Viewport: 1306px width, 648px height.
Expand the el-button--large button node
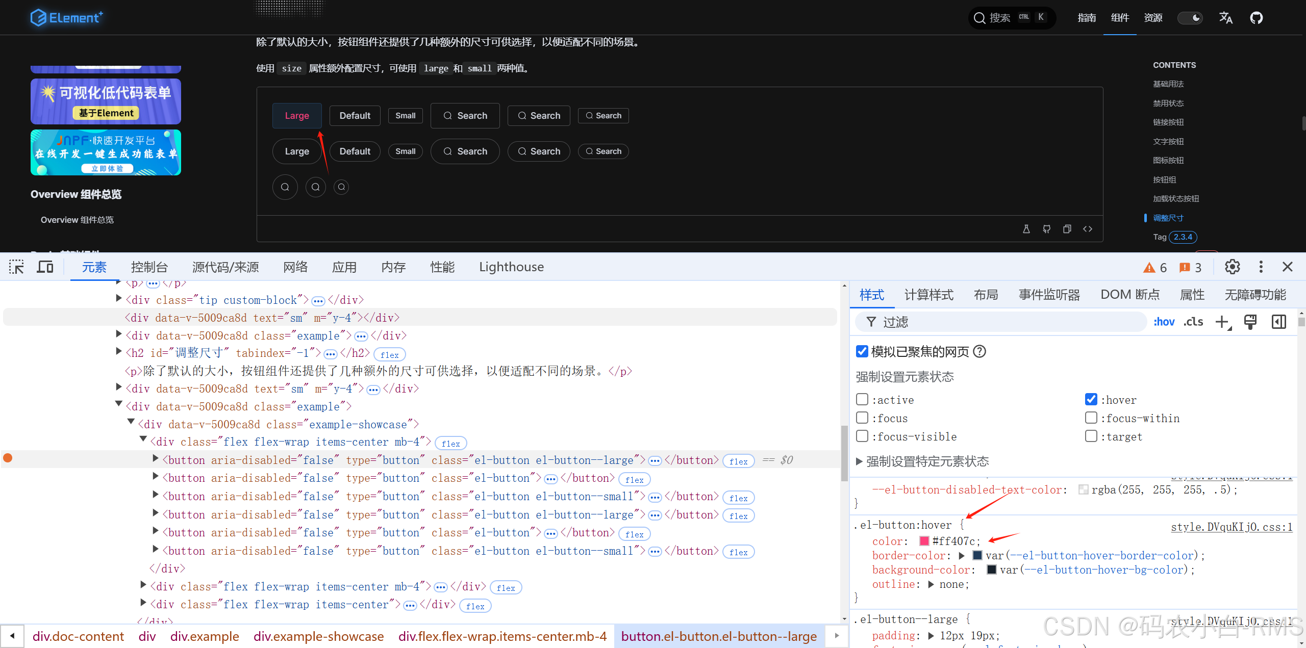pyautogui.click(x=156, y=459)
